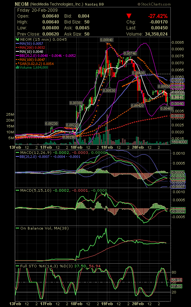Click the white MA(10) legend line swatch

coord(18,52)
